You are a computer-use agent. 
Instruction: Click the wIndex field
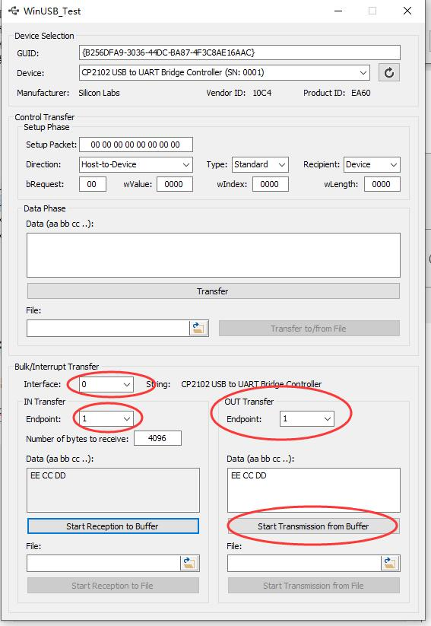270,184
